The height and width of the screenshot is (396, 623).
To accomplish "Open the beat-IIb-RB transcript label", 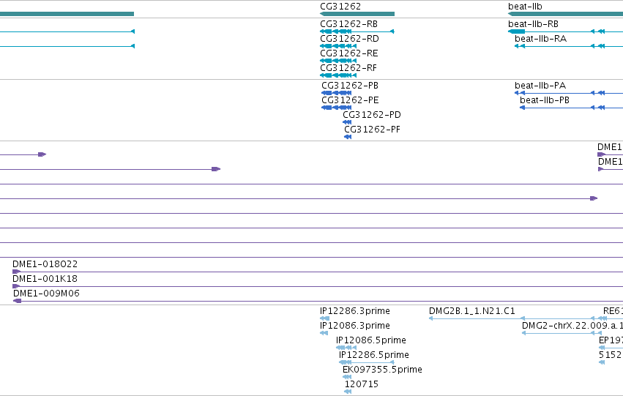I will click(533, 24).
